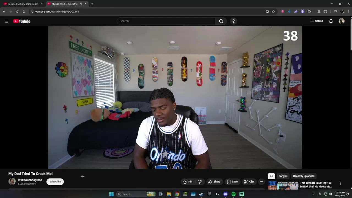The height and width of the screenshot is (198, 352).
Task: Start voice search with microphone icon
Action: (233, 21)
